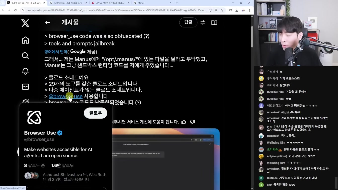
Task: Click the streamer webcam video
Action: coord(296,33)
